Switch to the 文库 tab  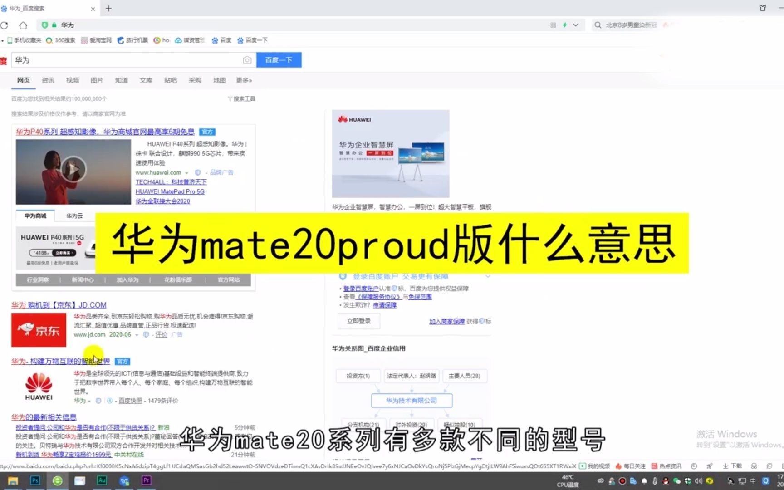(x=146, y=80)
